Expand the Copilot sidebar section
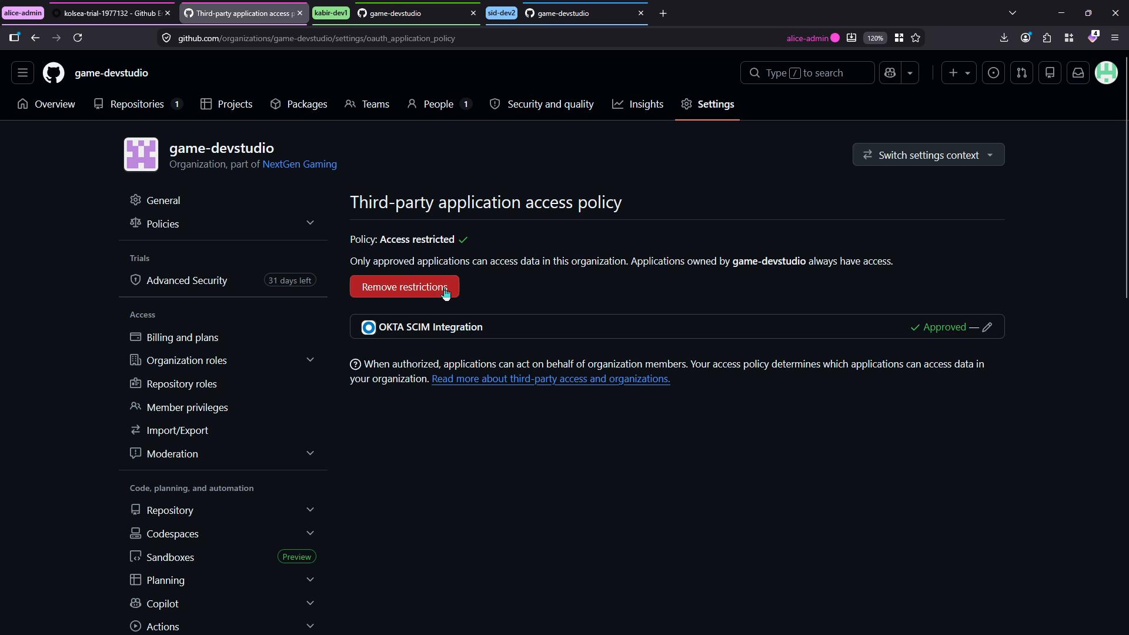The image size is (1129, 635). click(x=223, y=604)
